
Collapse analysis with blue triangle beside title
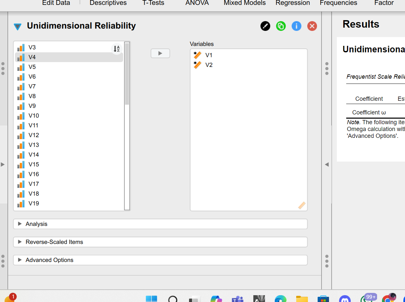click(x=18, y=27)
